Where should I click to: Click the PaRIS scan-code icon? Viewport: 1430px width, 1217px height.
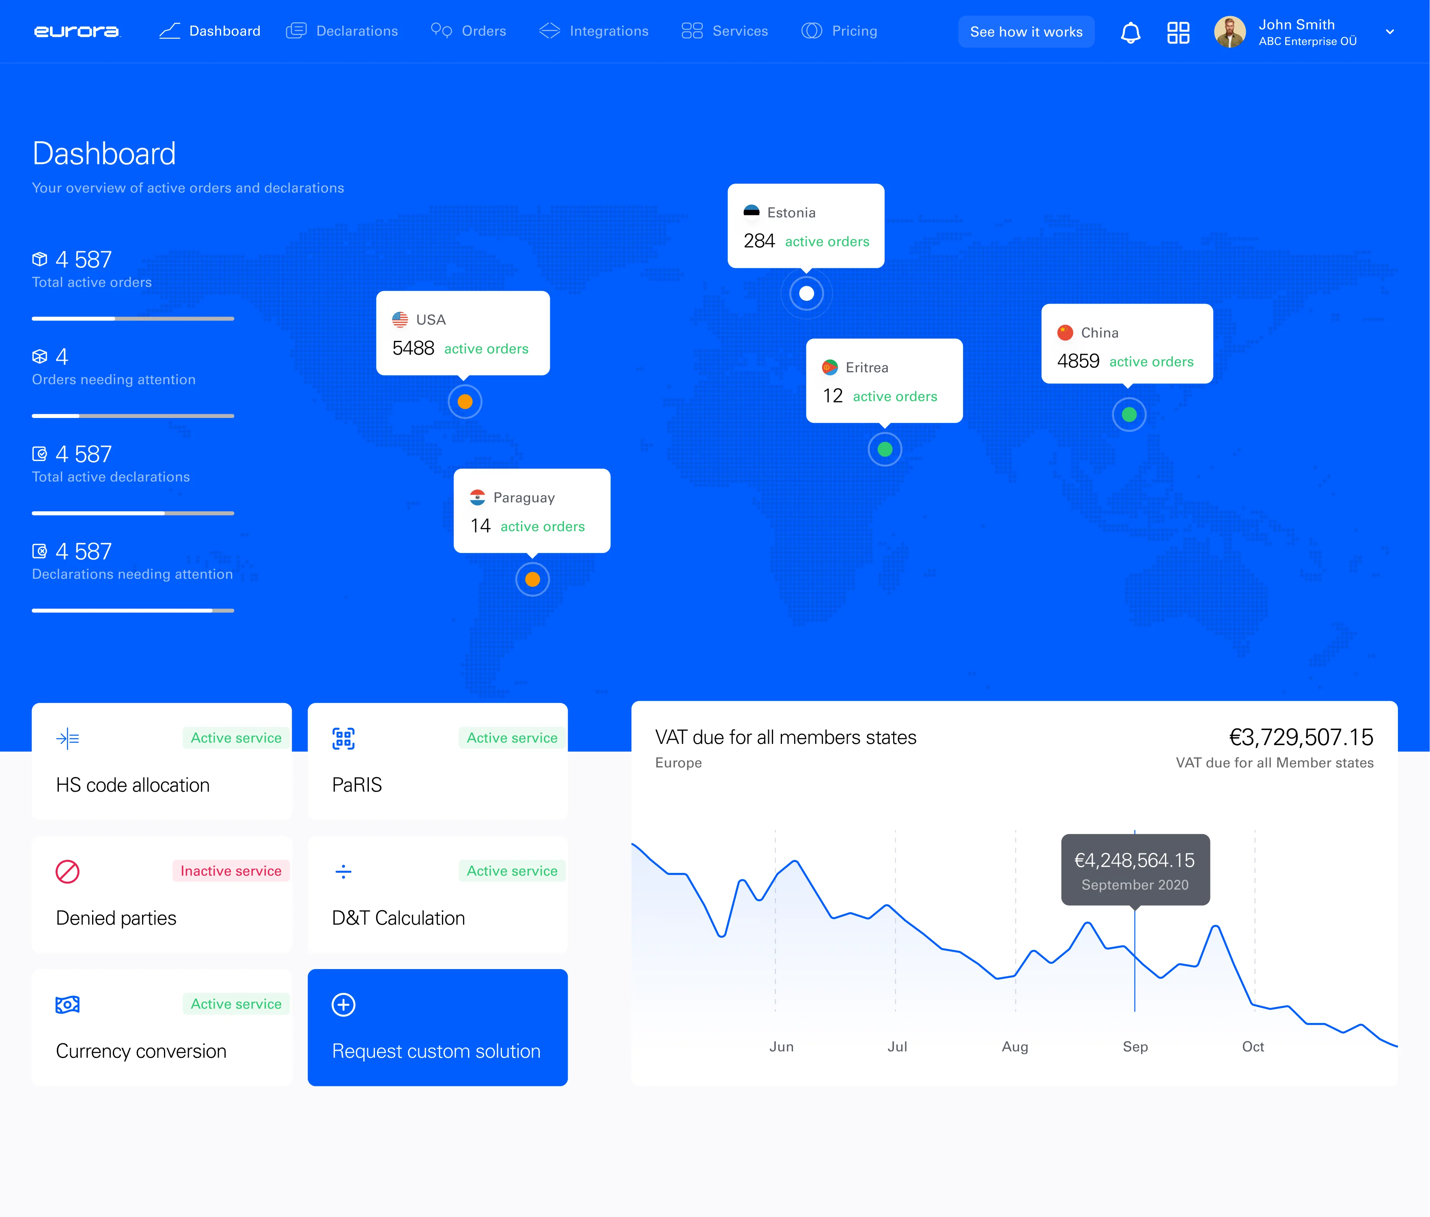[x=344, y=738]
